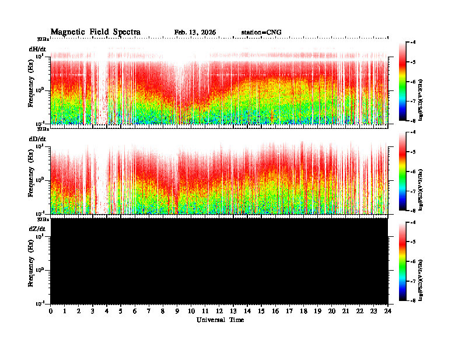Click hour "9" on Universal Time axis
462x357 pixels.
(177, 311)
